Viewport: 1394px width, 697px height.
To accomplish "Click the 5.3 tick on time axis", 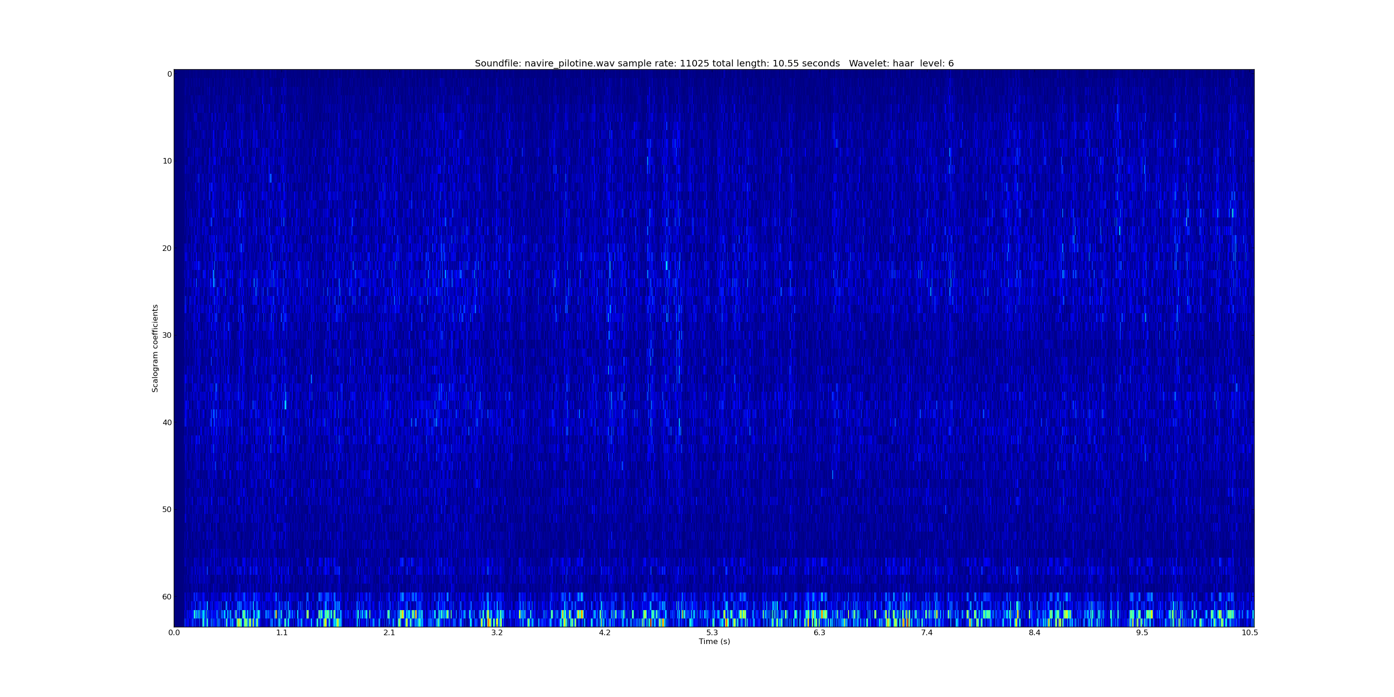I will 711,632.
